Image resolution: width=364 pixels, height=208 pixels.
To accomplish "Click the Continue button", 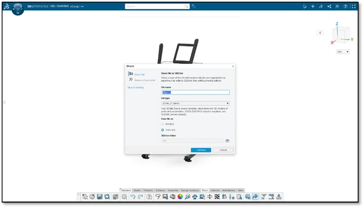I will pos(201,150).
